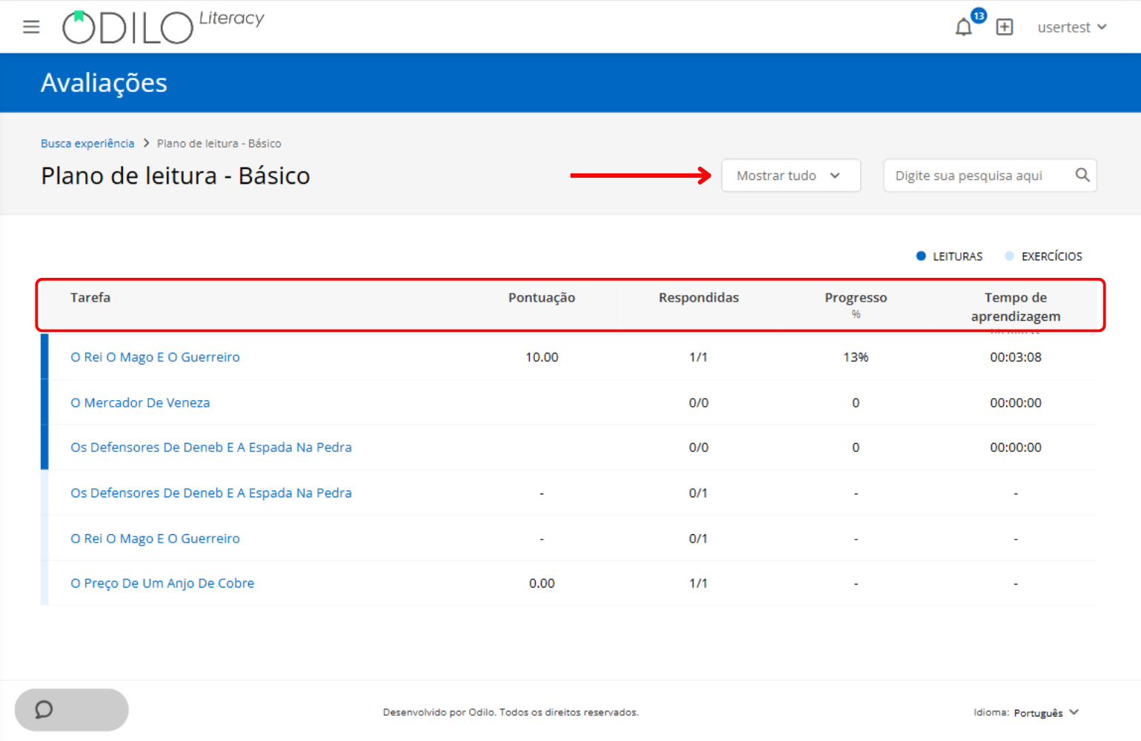Viewport: 1141px width, 741px height.
Task: Select the Pontuação column header
Action: tap(542, 298)
